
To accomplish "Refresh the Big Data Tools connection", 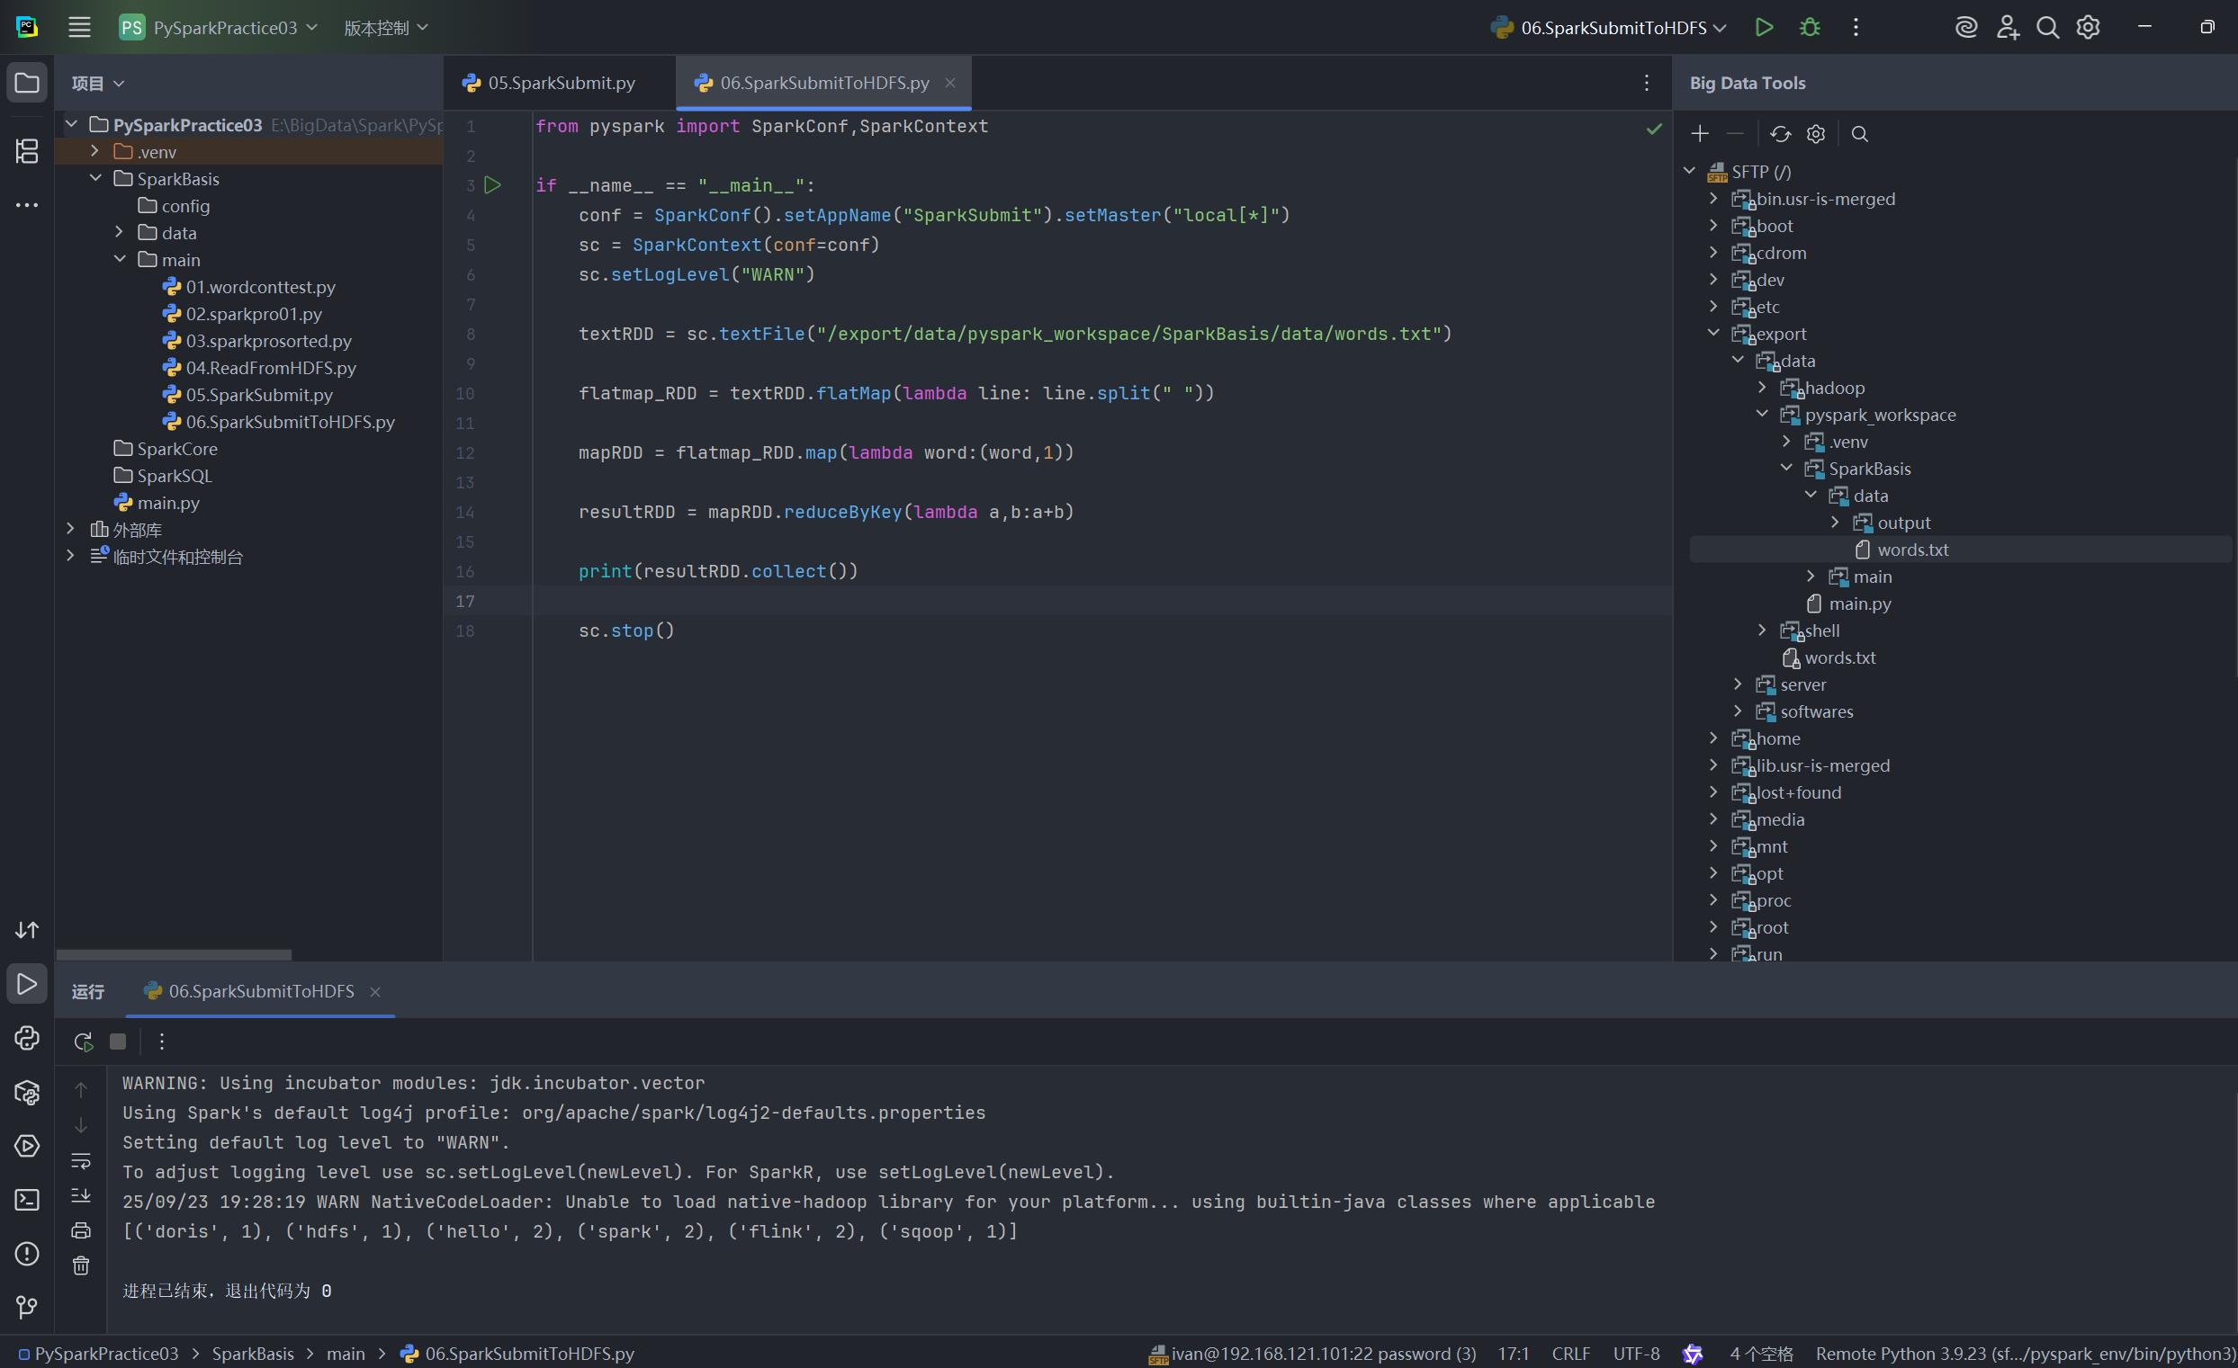I will 1779,134.
